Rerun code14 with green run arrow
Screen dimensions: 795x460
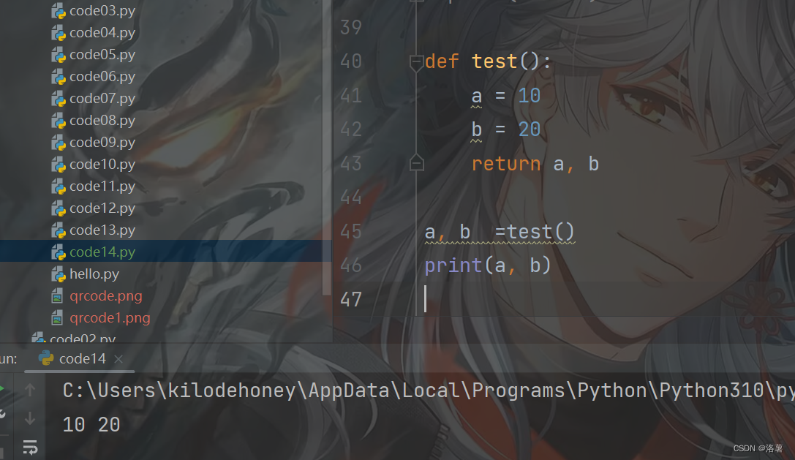(x=2, y=388)
